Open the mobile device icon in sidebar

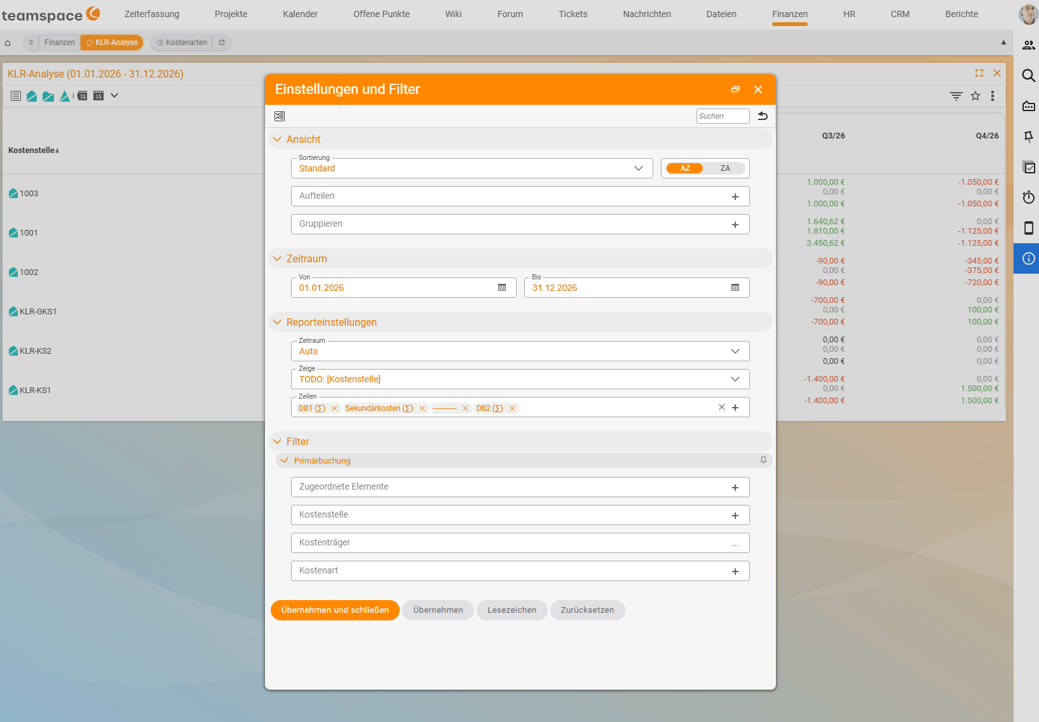(1028, 228)
